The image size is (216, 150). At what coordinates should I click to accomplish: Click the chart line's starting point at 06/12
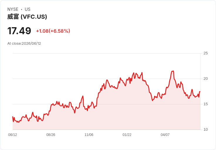pyautogui.click(x=13, y=117)
